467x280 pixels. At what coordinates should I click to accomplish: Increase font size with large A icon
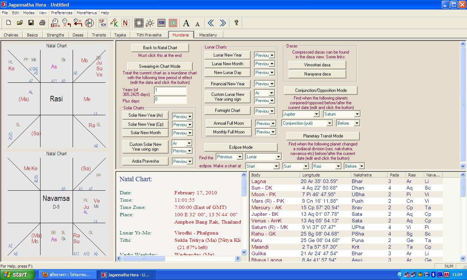[186, 23]
